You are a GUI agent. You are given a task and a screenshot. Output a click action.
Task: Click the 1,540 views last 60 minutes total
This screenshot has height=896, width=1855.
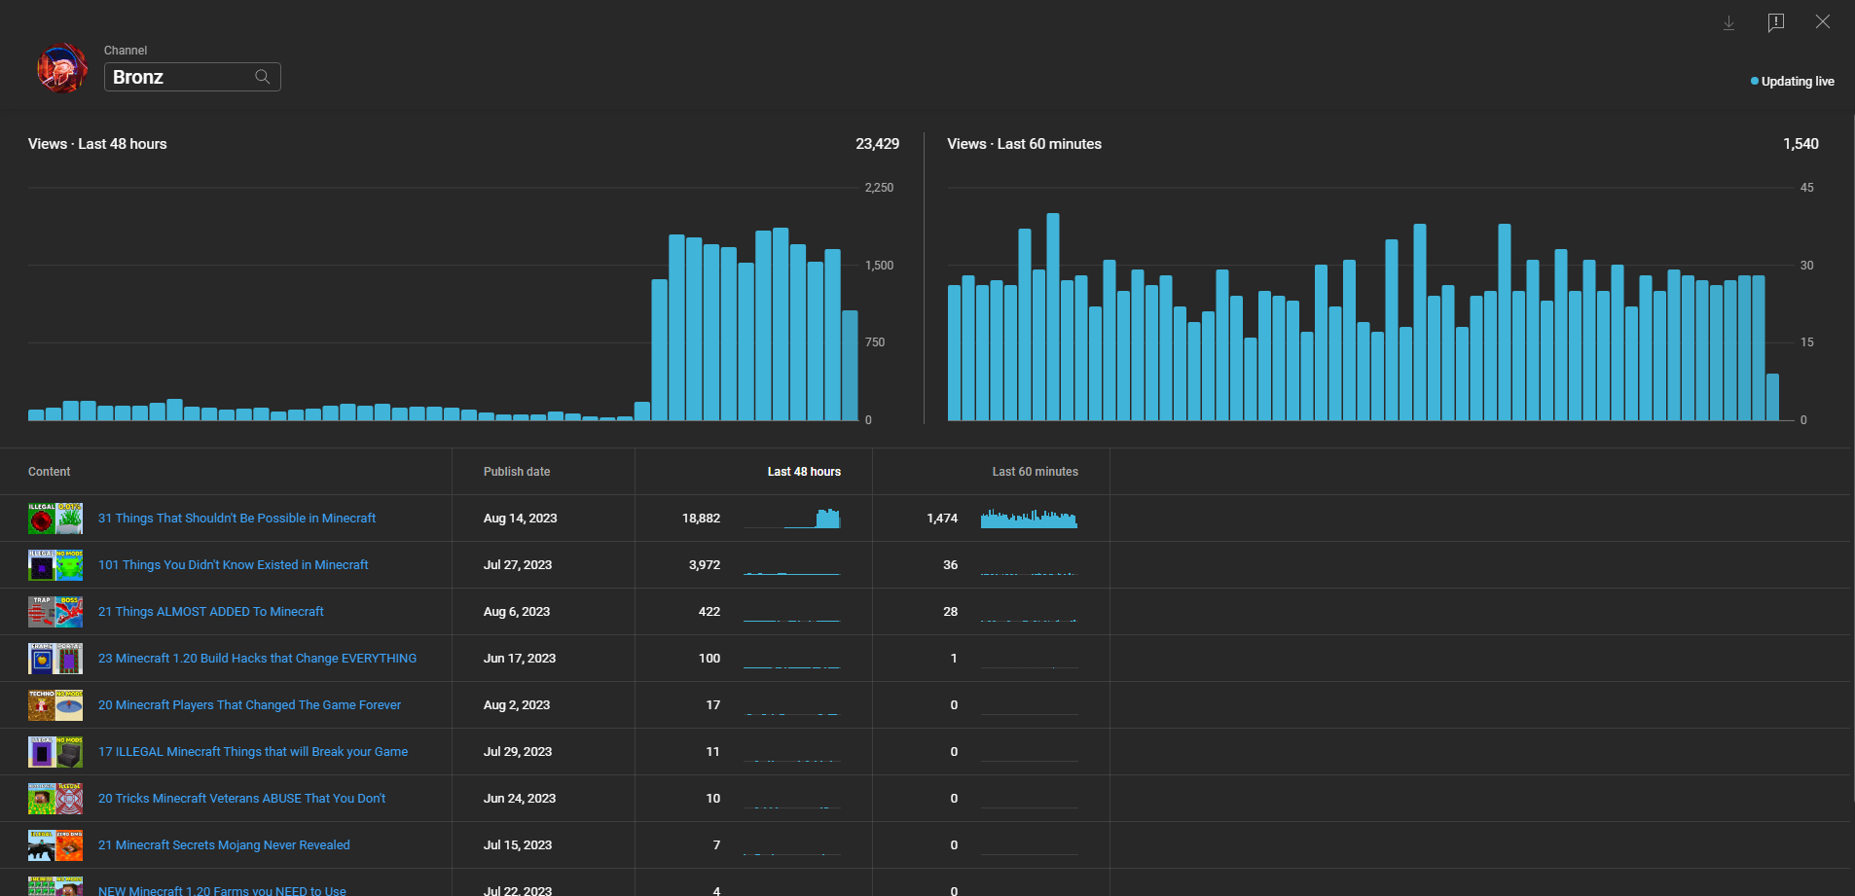1800,144
